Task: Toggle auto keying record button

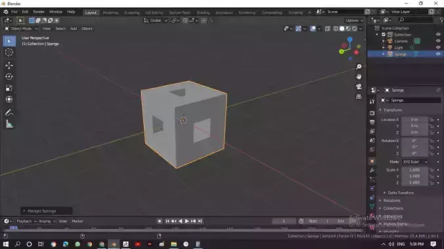Action: (x=160, y=221)
